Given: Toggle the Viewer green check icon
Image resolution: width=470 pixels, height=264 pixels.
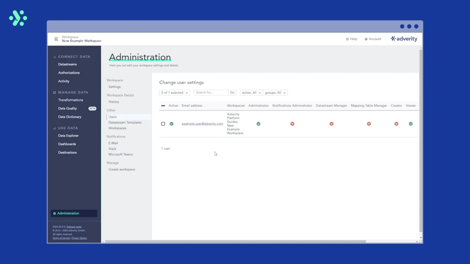Looking at the screenshot, I should coord(411,124).
